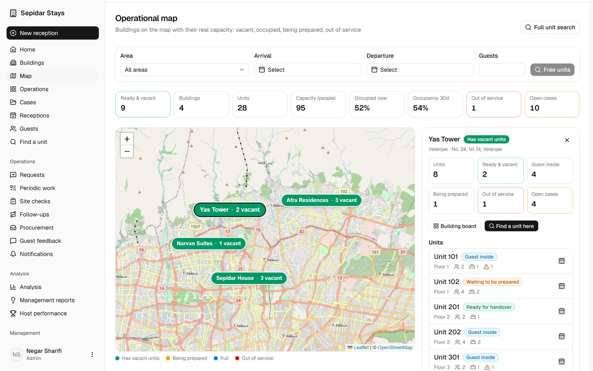Open calendar for Unit 102
Screen dimensions: 593x371
point(562,286)
